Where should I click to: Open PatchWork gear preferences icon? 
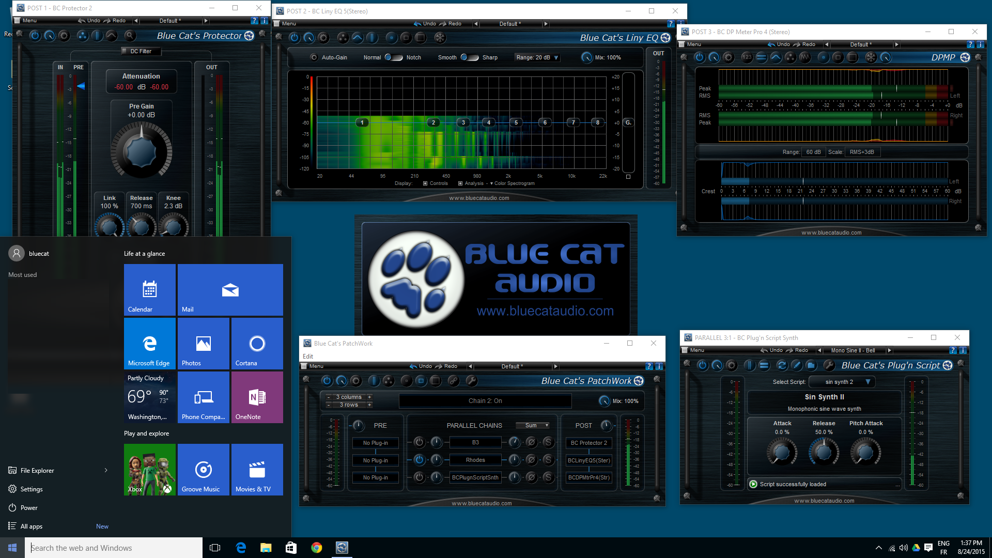click(356, 381)
